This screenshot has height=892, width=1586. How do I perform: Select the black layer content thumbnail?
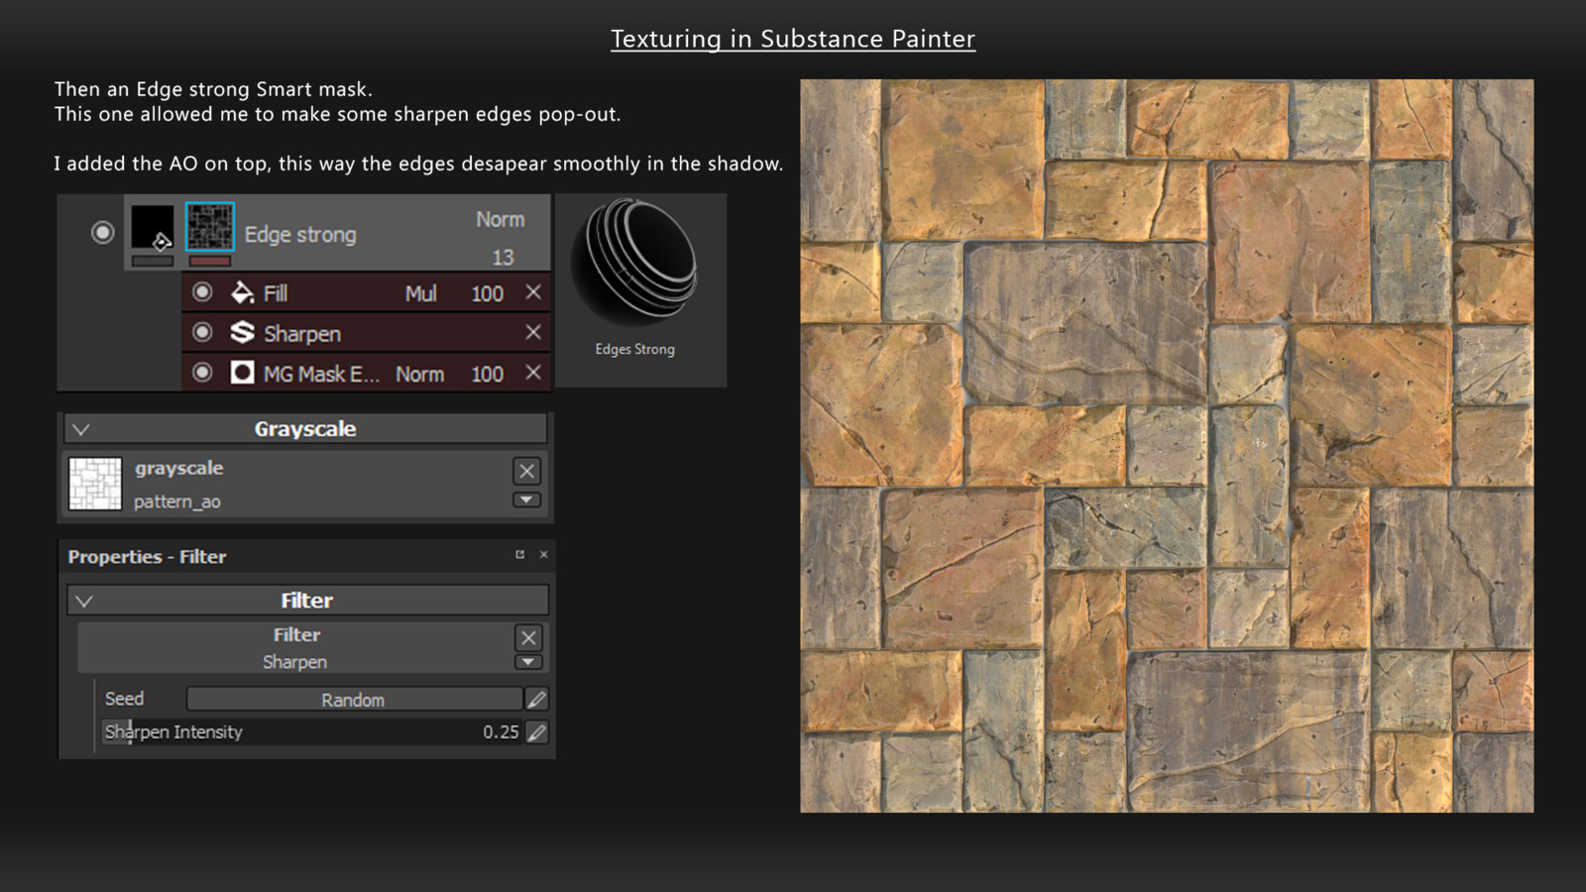click(x=153, y=227)
